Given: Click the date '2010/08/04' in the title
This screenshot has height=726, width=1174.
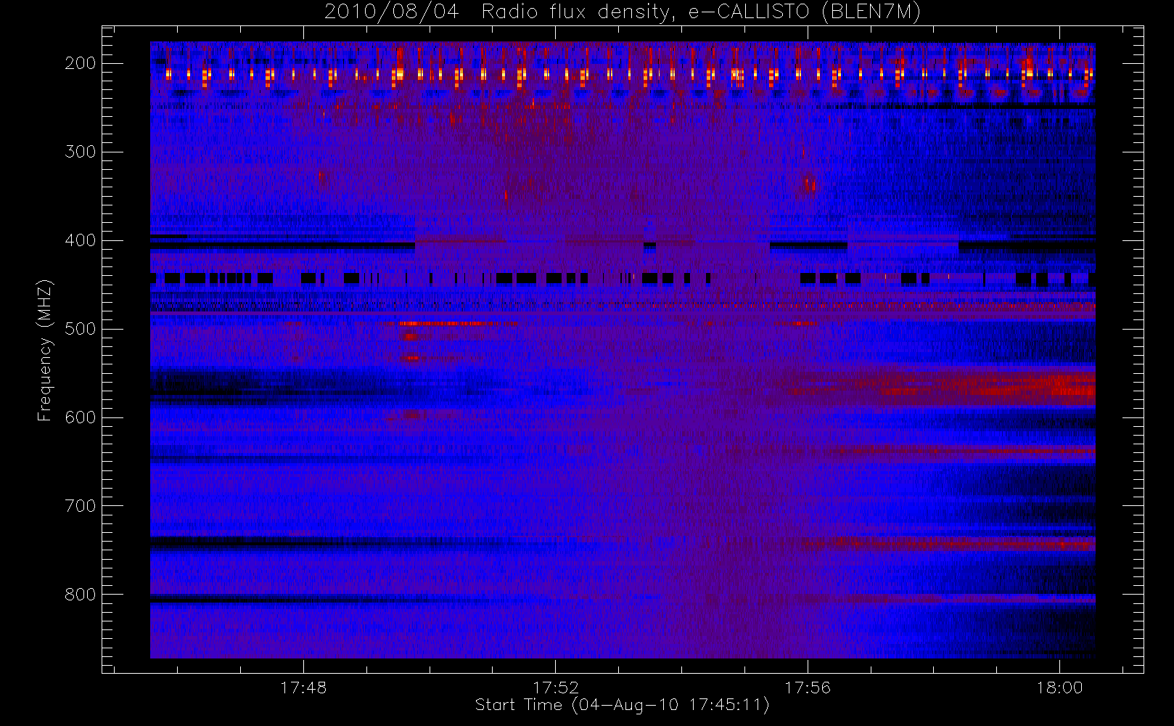Looking at the screenshot, I should click(391, 12).
